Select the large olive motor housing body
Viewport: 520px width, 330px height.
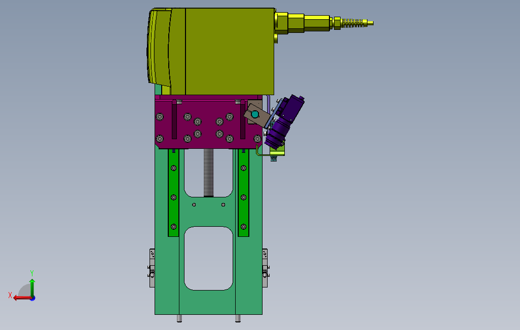pos(230,51)
